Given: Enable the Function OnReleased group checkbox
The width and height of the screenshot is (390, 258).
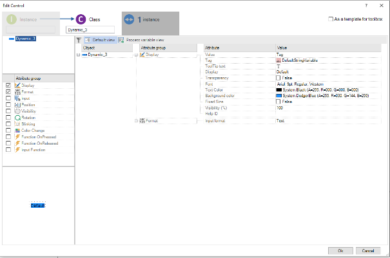Looking at the screenshot, I should coord(8,143).
